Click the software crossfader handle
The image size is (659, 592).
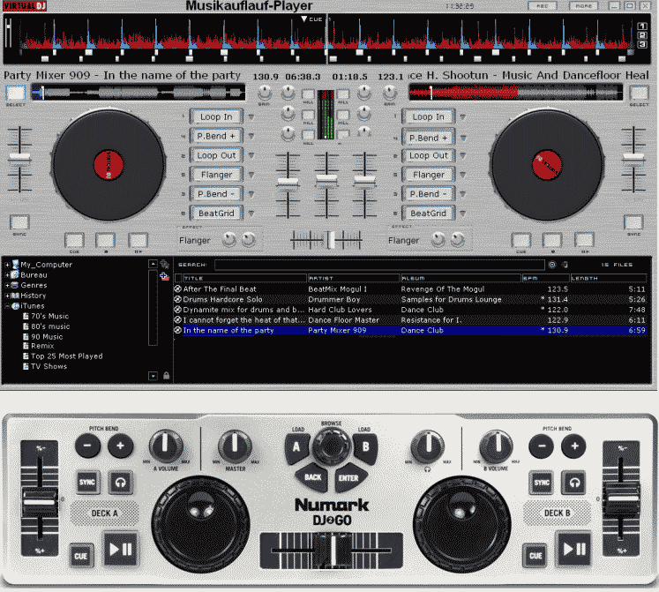(331, 240)
